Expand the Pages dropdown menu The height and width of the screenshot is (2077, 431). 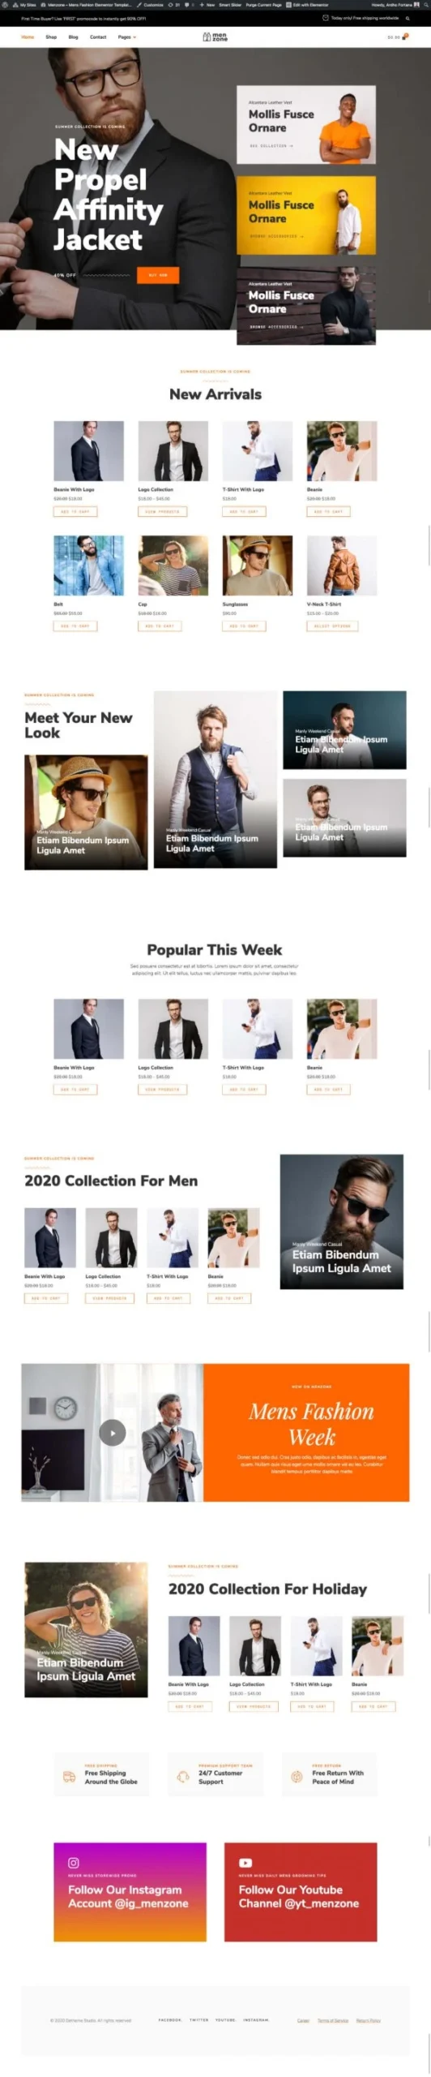[x=126, y=37]
